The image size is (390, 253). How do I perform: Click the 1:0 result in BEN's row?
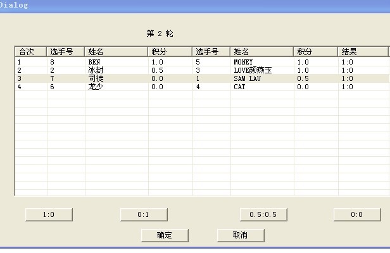(x=347, y=62)
